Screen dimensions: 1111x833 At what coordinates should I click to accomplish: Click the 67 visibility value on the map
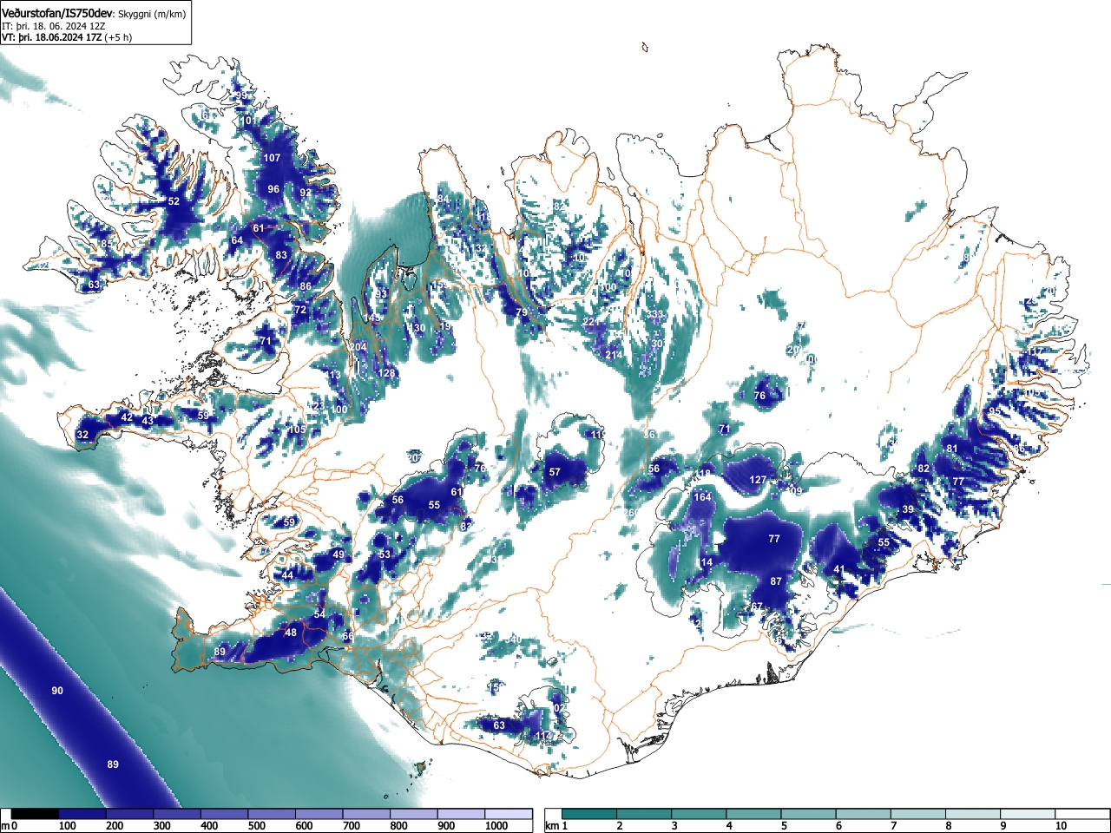tap(757, 607)
